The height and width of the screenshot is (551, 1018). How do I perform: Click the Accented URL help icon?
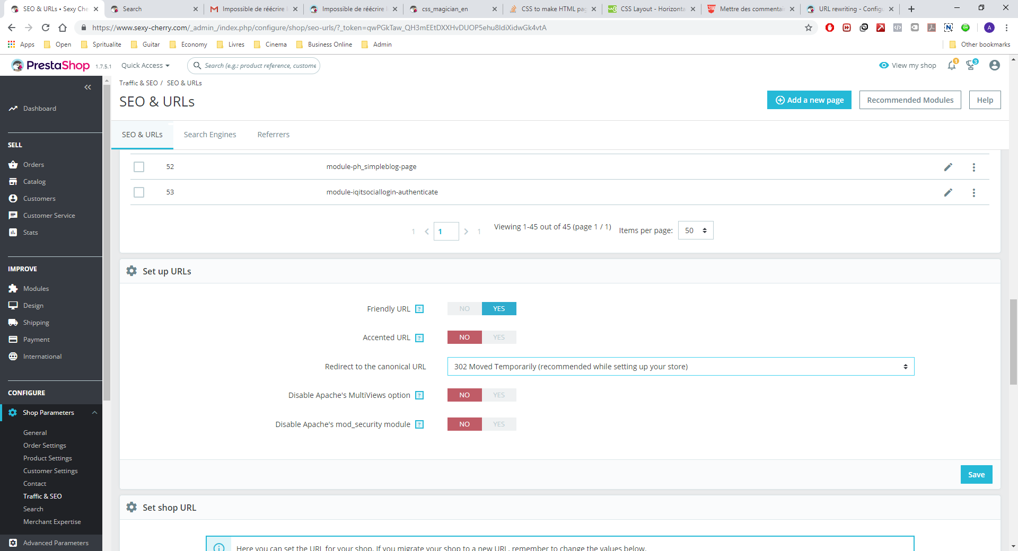click(x=419, y=338)
